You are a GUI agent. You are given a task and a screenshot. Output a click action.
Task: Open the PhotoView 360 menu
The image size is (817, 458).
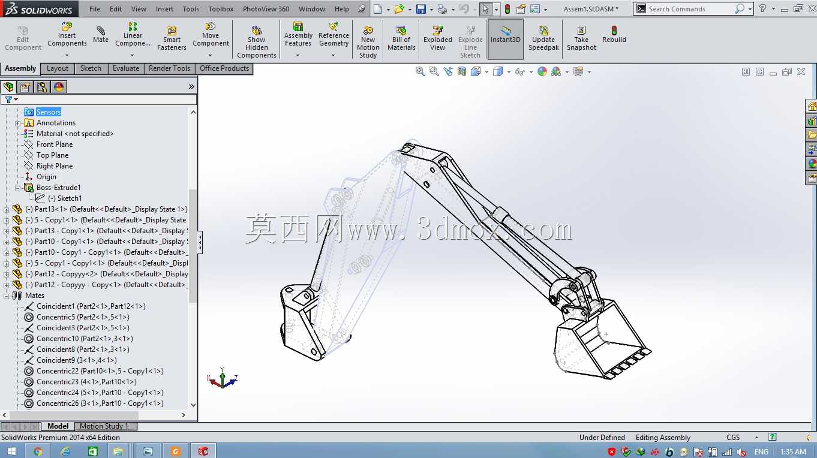coord(266,9)
